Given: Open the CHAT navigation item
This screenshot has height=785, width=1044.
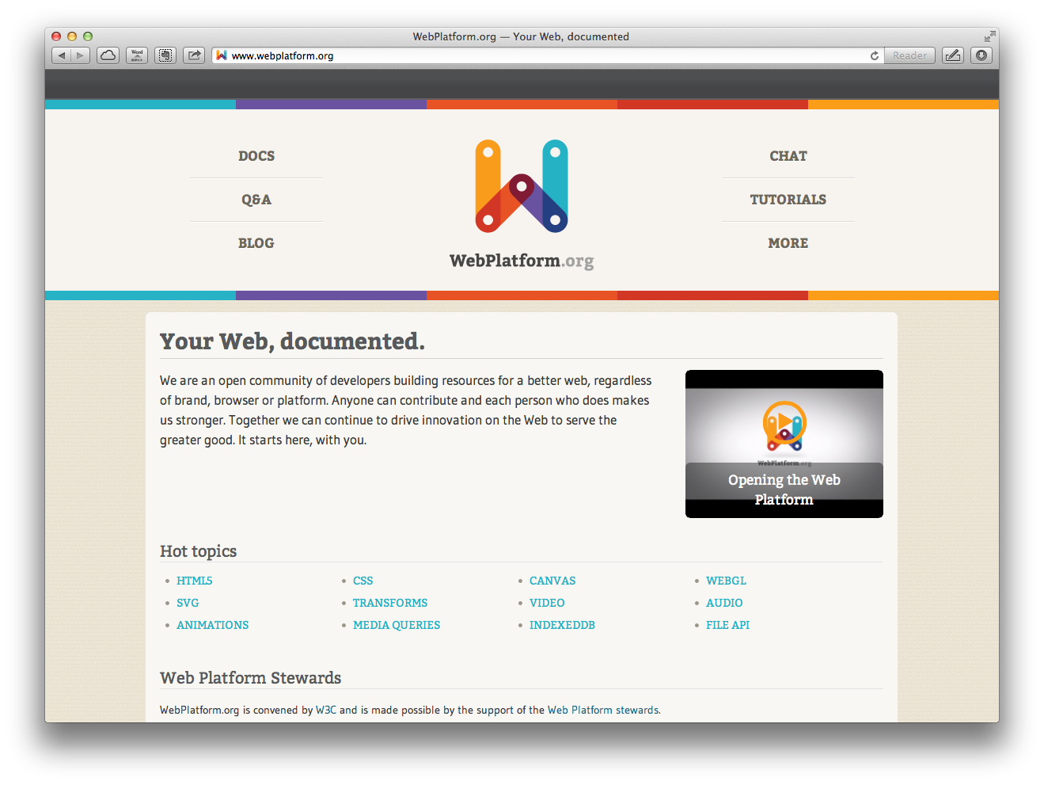Looking at the screenshot, I should pos(788,156).
